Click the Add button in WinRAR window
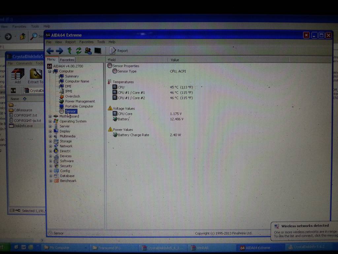 click(x=18, y=76)
